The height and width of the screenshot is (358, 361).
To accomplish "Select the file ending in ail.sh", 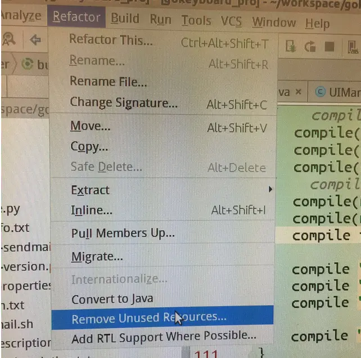I will click(x=17, y=324).
